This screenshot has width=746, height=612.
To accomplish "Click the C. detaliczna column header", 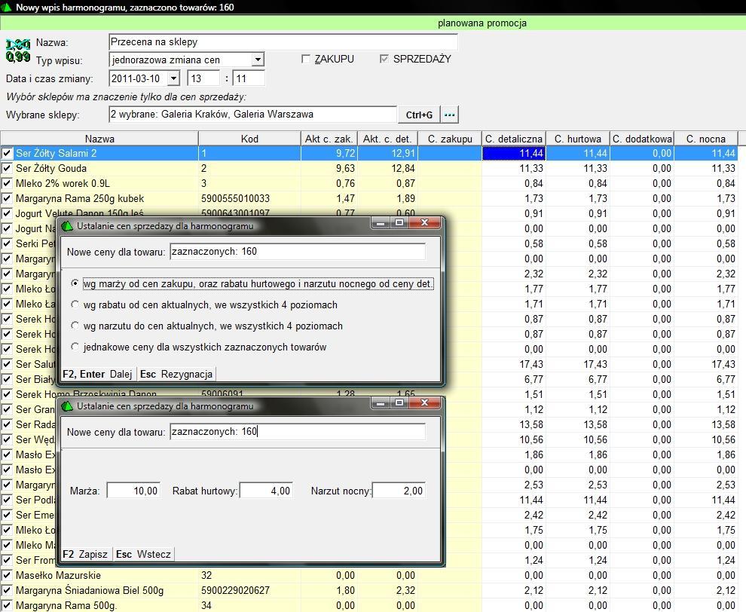I will (514, 139).
